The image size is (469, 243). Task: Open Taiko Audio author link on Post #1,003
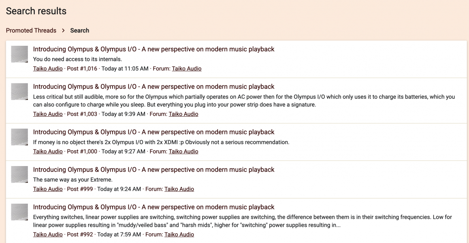point(48,114)
